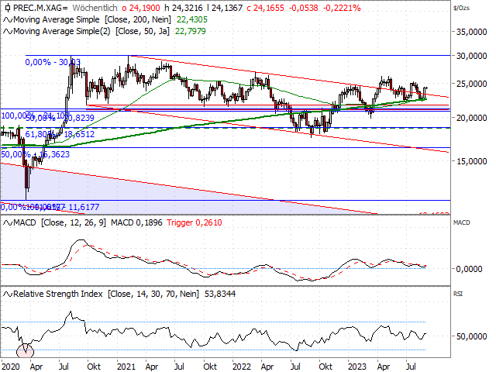Click the Fibonacci label 0,00% - 30,03

(53, 62)
